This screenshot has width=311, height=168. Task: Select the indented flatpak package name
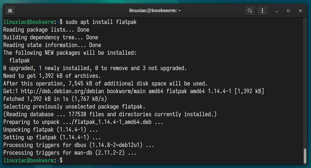click(x=20, y=60)
